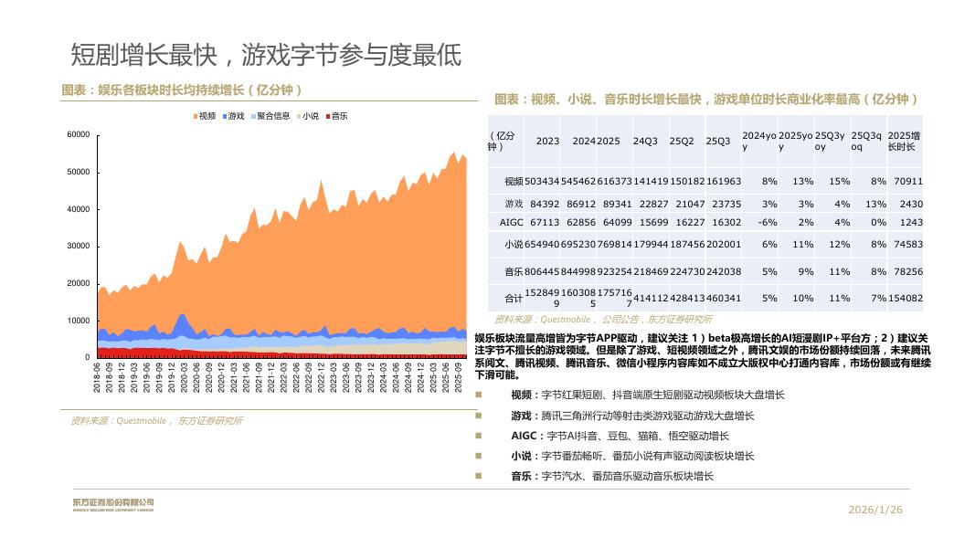Click footer date 2026/1/26
Viewport: 975px width, 548px height.
(874, 510)
